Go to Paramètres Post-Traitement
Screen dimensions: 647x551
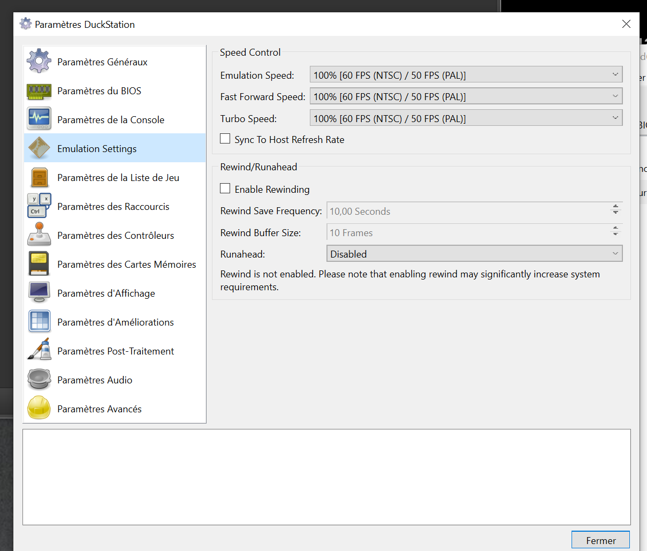[x=115, y=351]
